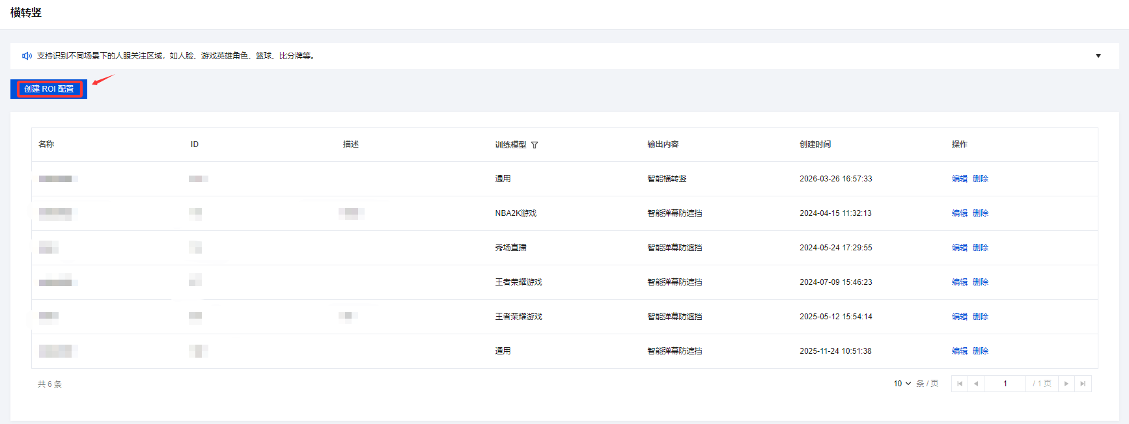Click the 2024-05-24 17:29:55 timestamp
This screenshot has height=424, width=1129.
coord(835,248)
